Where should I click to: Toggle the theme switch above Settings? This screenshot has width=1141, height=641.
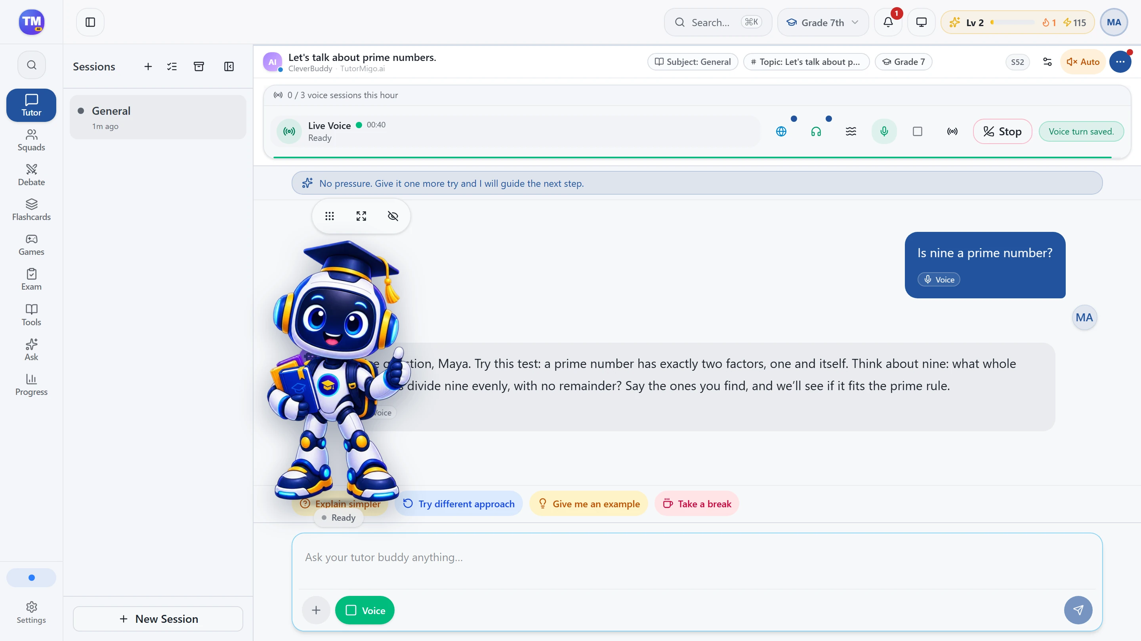pos(31,578)
